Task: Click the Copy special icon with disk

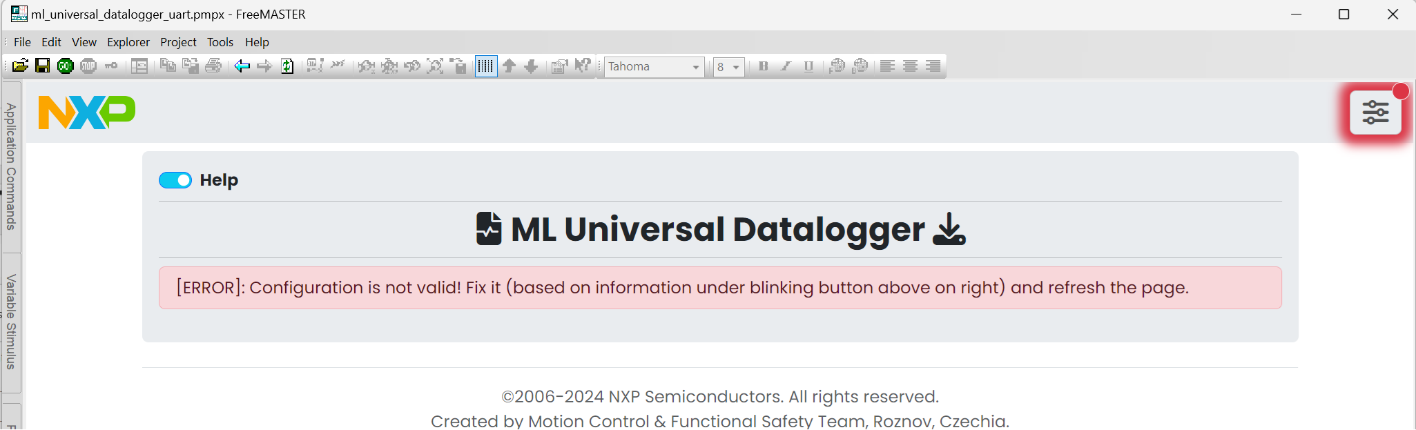Action: pos(191,66)
